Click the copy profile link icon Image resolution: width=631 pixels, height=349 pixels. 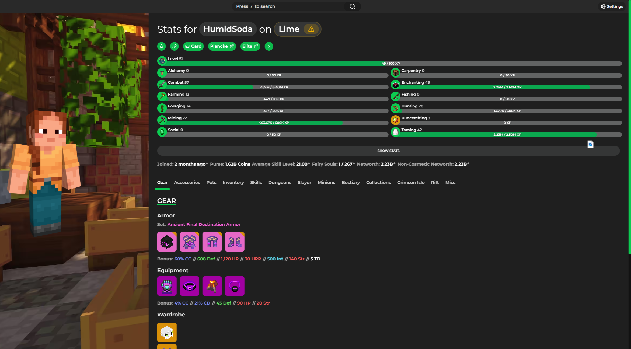pyautogui.click(x=174, y=46)
